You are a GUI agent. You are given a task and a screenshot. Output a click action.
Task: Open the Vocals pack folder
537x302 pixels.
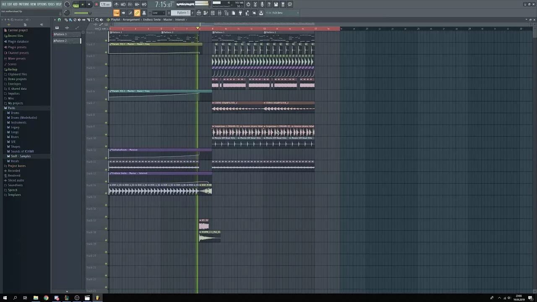(15, 161)
